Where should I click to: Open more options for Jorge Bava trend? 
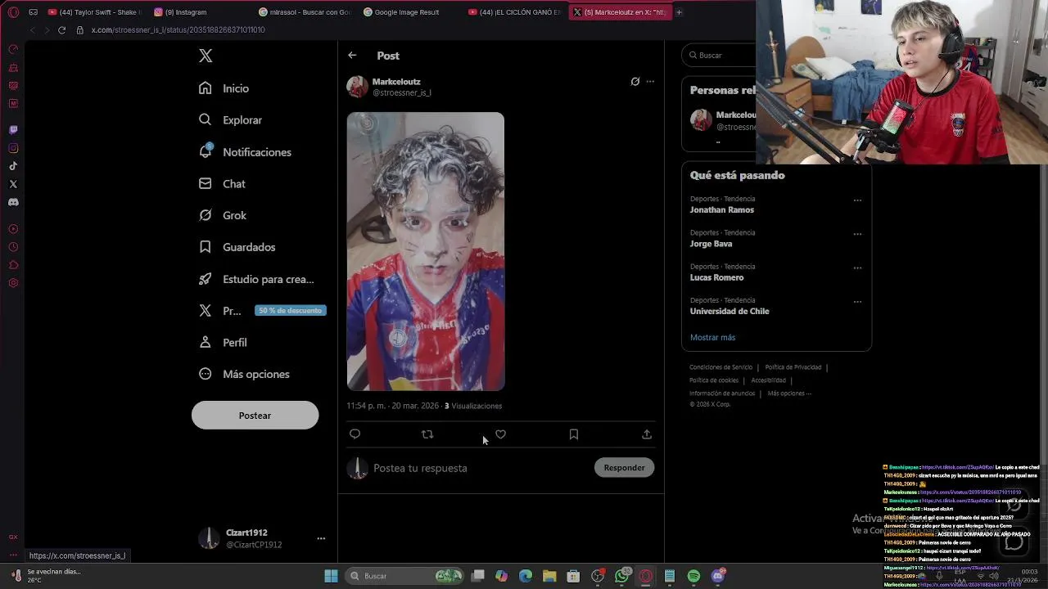[x=857, y=234]
